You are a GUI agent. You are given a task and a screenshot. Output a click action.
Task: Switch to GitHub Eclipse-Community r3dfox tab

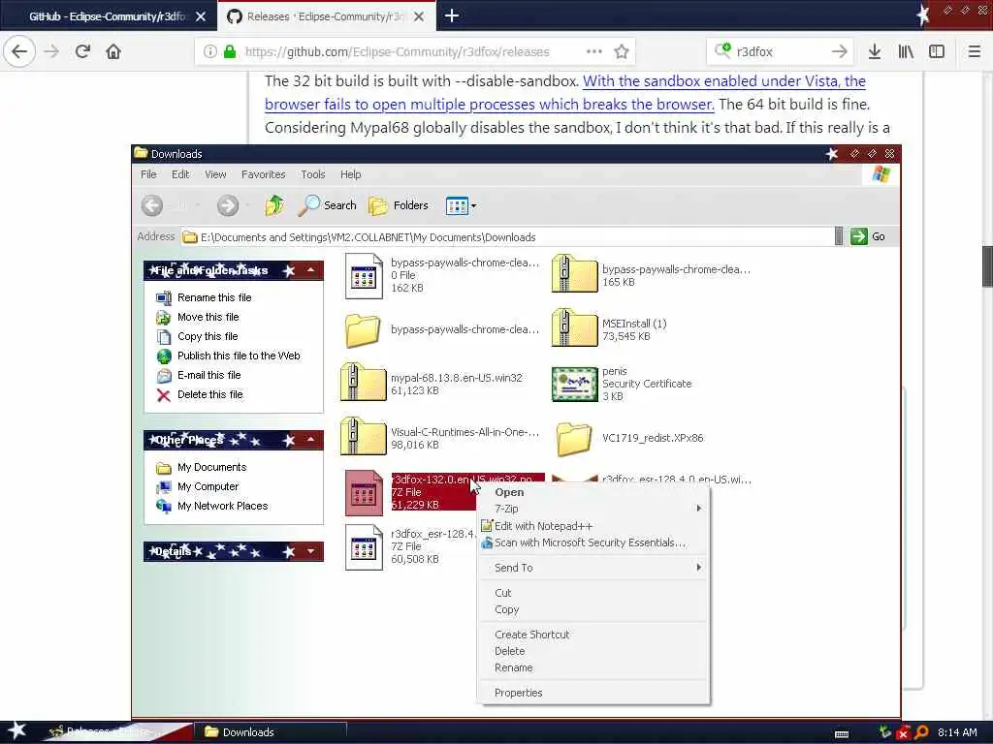click(x=108, y=16)
